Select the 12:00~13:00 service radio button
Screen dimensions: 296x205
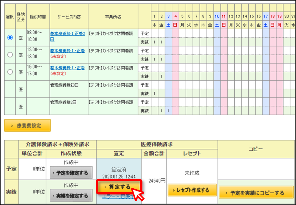click(x=10, y=55)
